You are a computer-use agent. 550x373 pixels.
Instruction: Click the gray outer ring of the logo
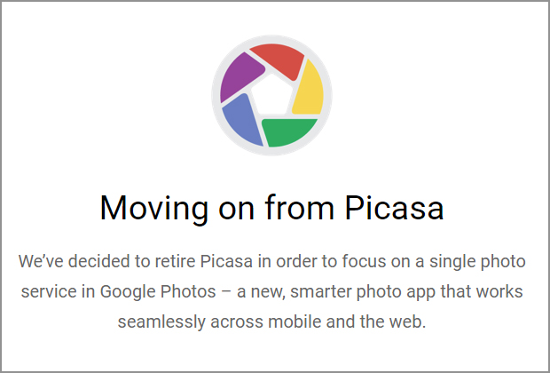[271, 38]
